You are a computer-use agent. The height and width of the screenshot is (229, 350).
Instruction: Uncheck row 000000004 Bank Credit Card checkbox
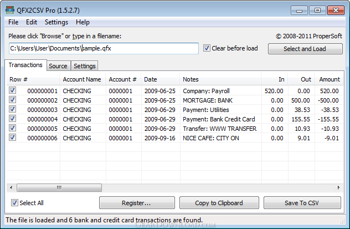13,119
